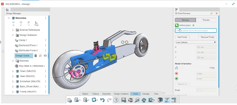Select the Measure tool icon
This screenshot has height=105, width=237.
[137, 100]
